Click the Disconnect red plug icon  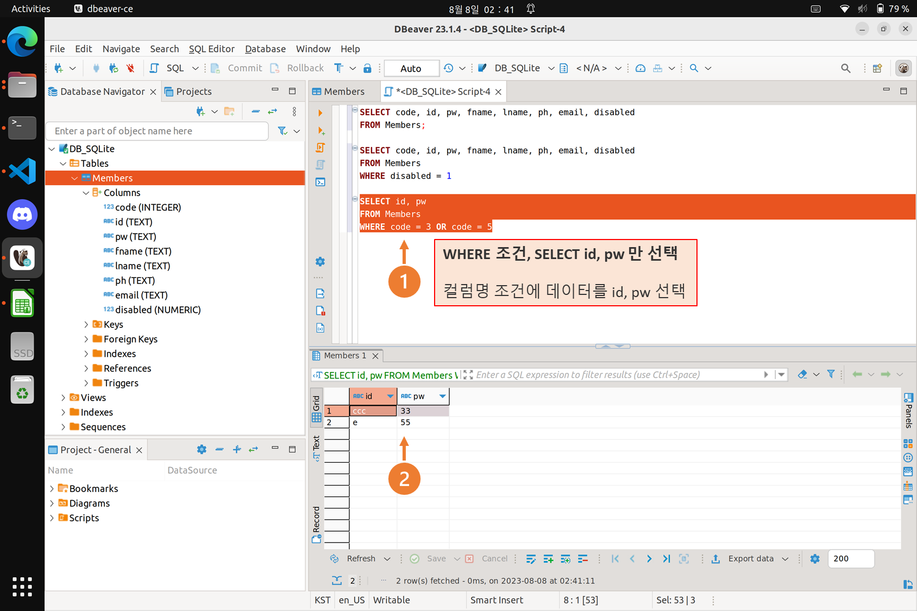tap(130, 68)
